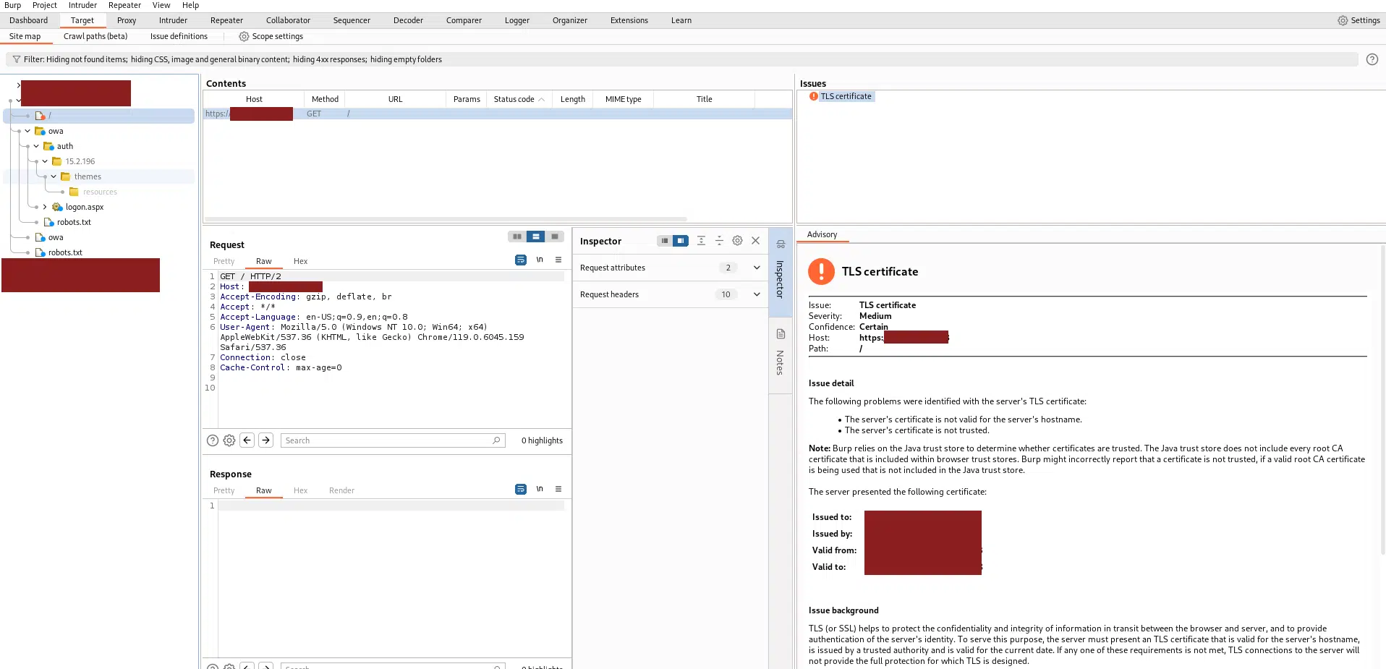
Task: Switch Response view to Render
Action: 341,490
